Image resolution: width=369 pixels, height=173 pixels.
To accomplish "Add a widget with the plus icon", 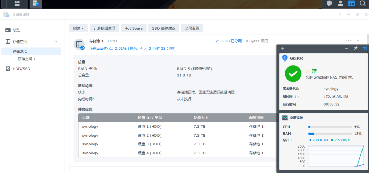I will [x=283, y=48].
